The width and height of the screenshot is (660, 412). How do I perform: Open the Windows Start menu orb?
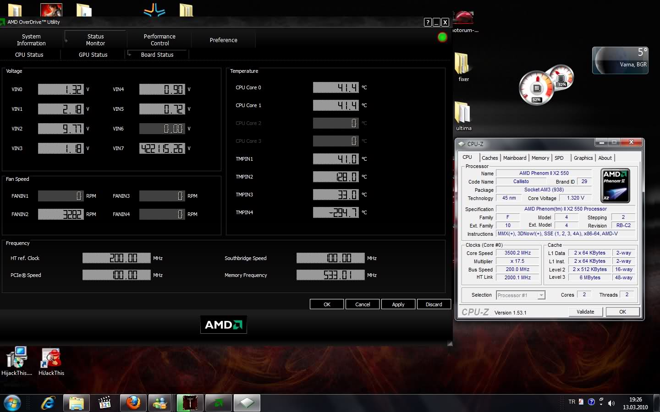tap(12, 403)
